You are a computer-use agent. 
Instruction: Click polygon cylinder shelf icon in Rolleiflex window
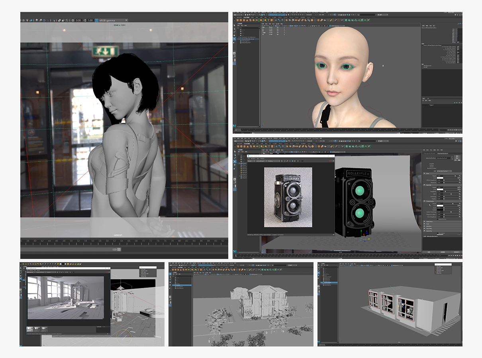[x=245, y=146]
